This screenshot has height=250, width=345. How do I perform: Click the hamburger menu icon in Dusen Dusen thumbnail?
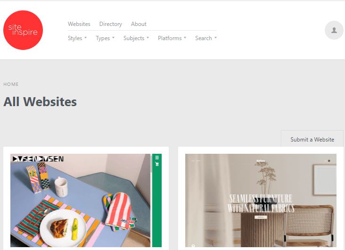pyautogui.click(x=157, y=158)
